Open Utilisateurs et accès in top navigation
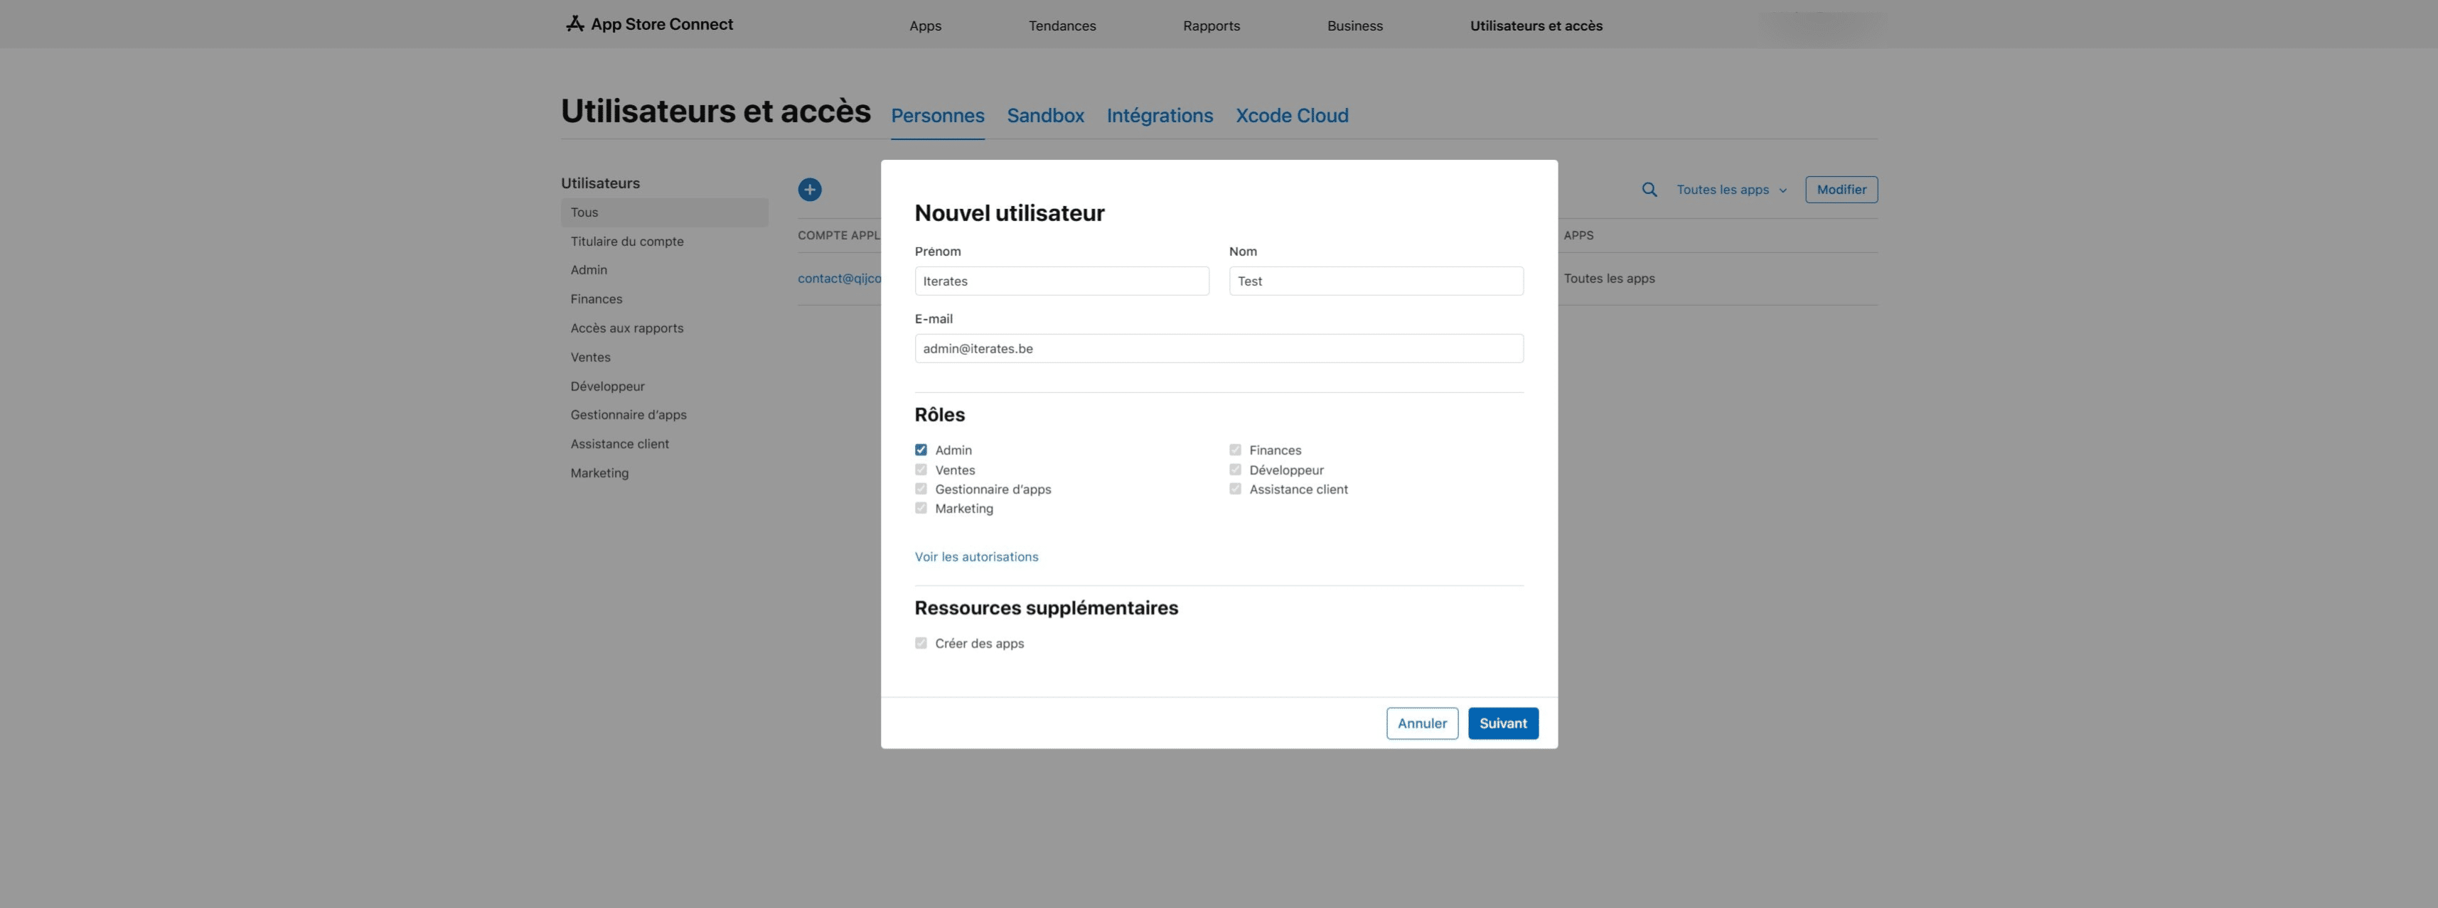Image resolution: width=2438 pixels, height=908 pixels. [1536, 26]
